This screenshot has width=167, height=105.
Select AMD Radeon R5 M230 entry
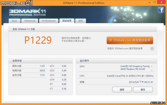(133, 69)
